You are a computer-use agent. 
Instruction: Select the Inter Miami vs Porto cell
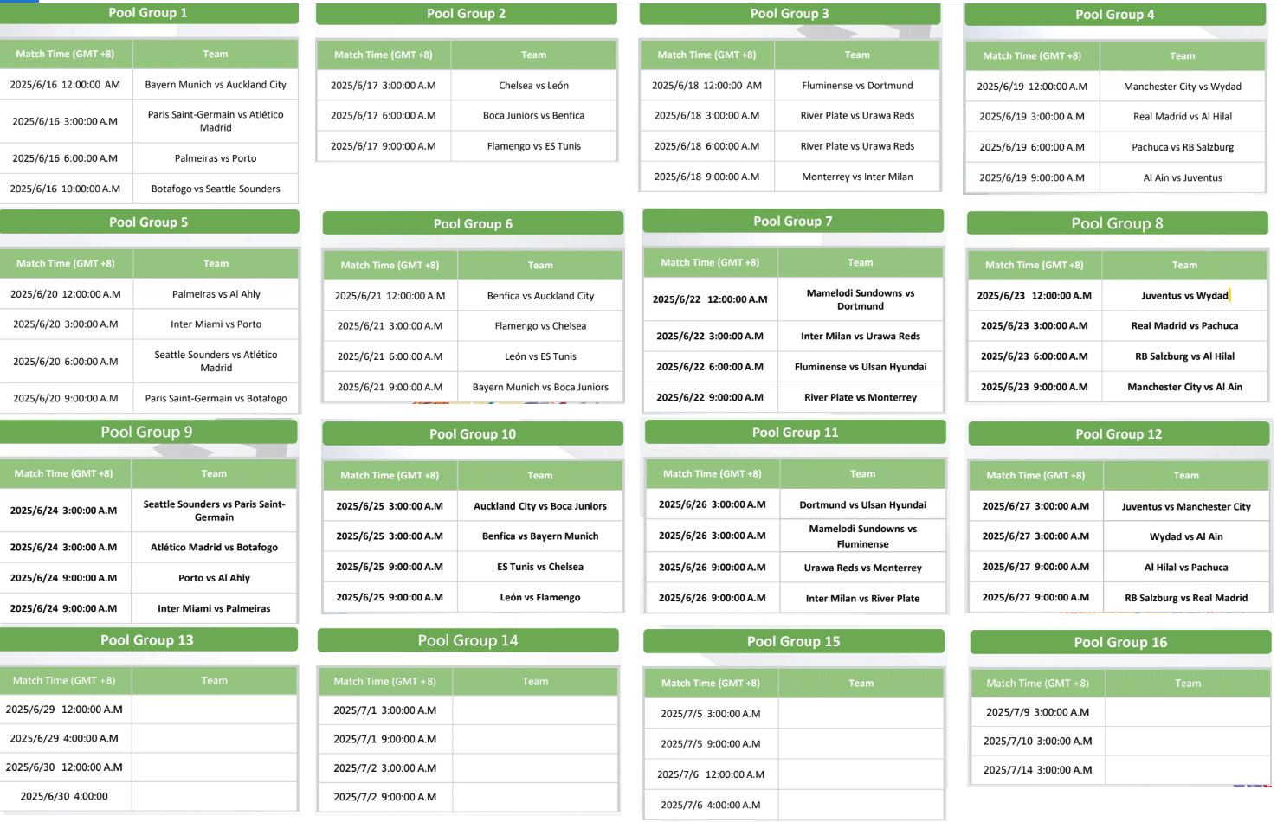(x=216, y=324)
